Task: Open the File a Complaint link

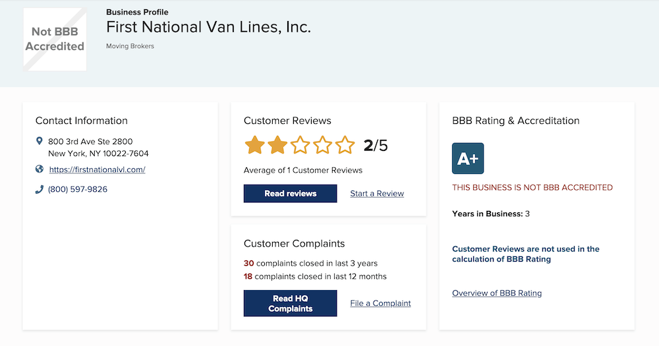Action: pyautogui.click(x=380, y=303)
